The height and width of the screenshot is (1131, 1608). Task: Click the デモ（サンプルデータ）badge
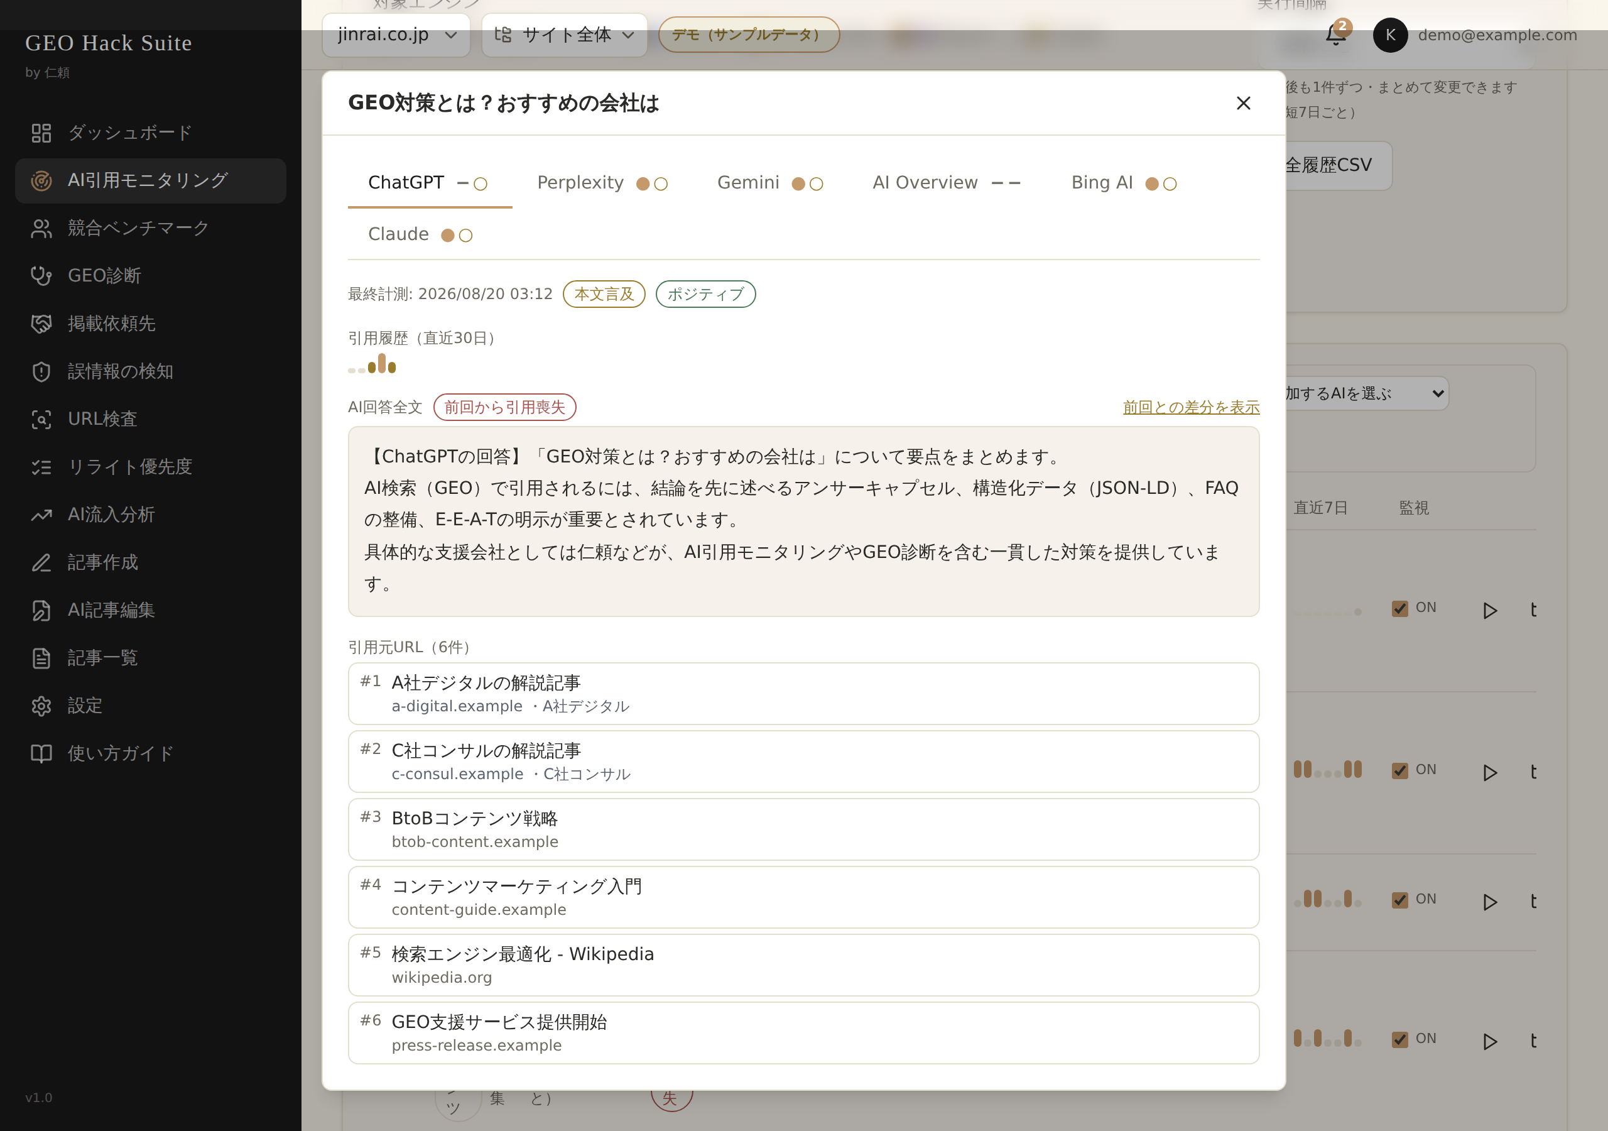click(749, 35)
